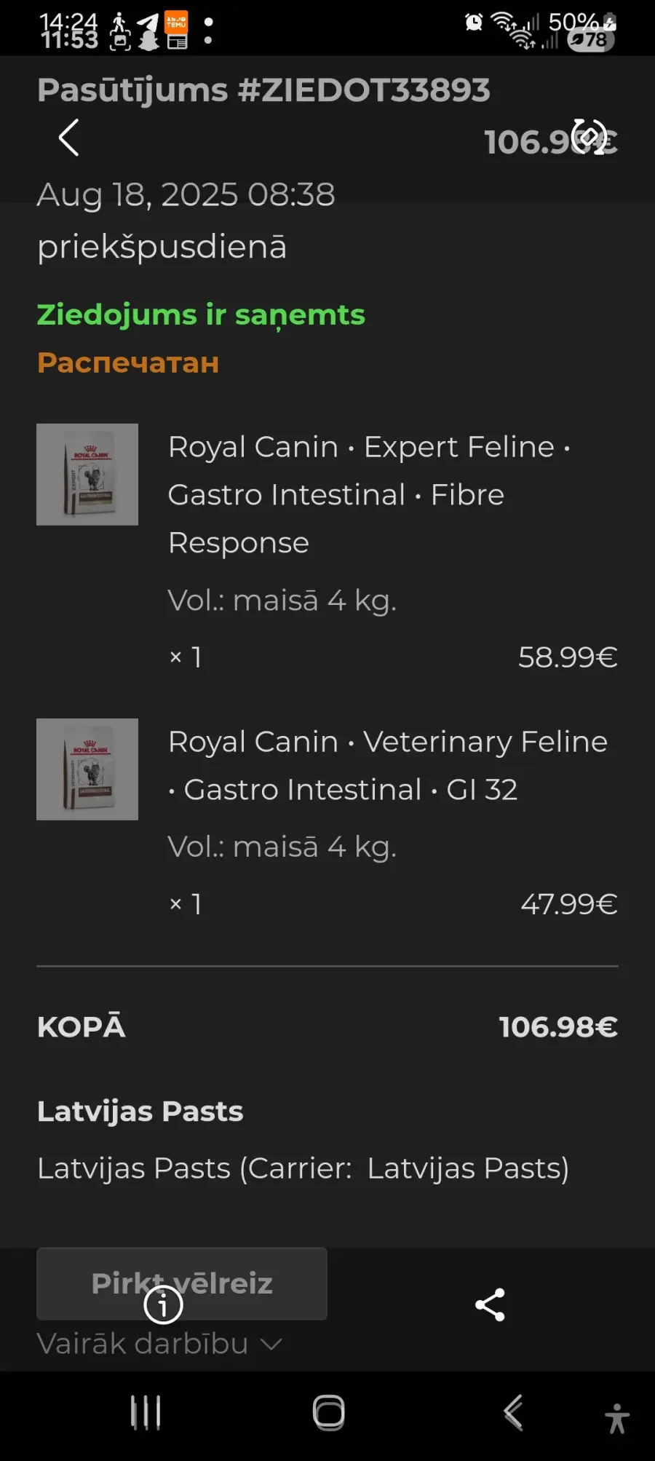Tap the alarm clock status bar icon

[x=474, y=22]
